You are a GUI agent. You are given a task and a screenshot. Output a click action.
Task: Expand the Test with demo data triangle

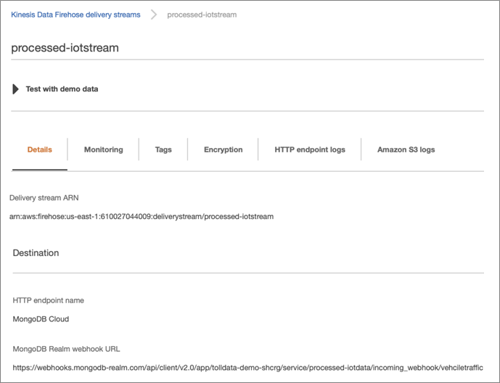tap(15, 89)
